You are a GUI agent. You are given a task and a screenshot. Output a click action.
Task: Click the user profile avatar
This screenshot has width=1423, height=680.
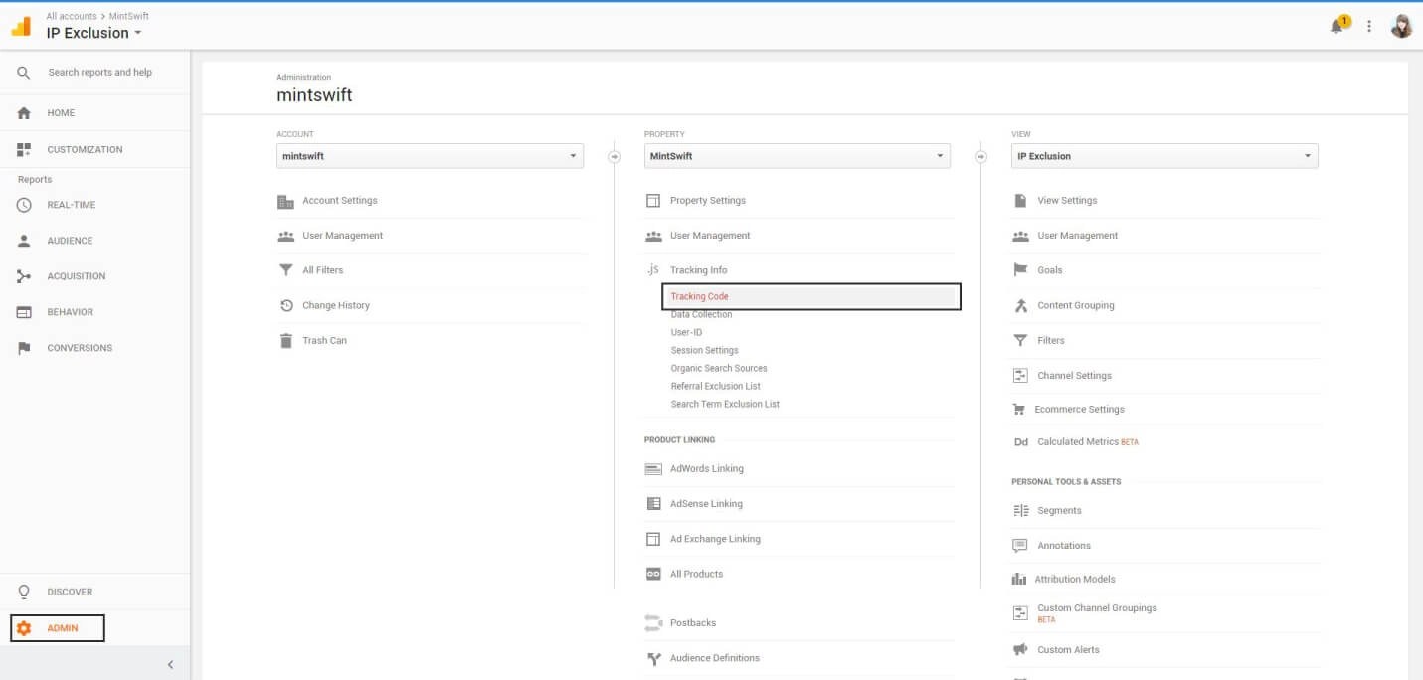click(x=1401, y=25)
